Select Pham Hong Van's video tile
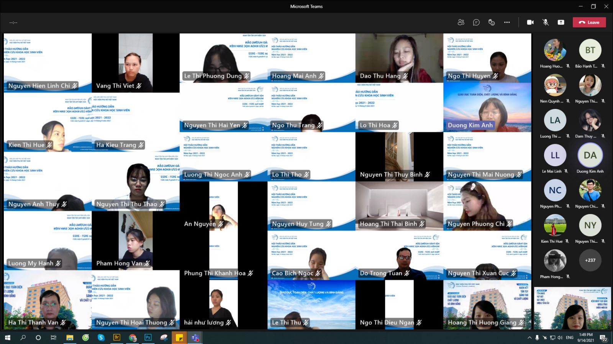 136,240
